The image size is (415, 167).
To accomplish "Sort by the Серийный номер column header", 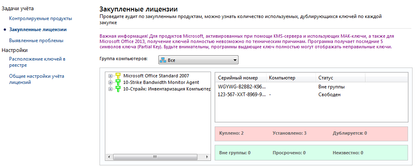I will click(x=241, y=78).
